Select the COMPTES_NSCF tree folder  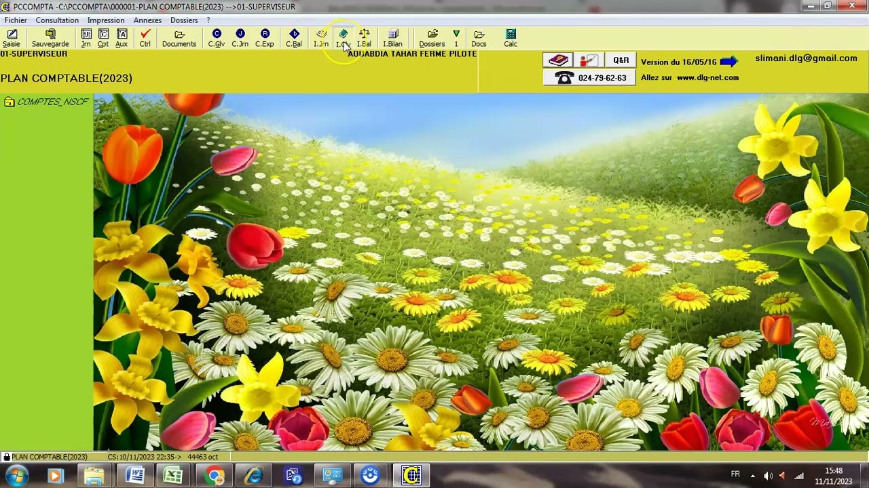46,102
